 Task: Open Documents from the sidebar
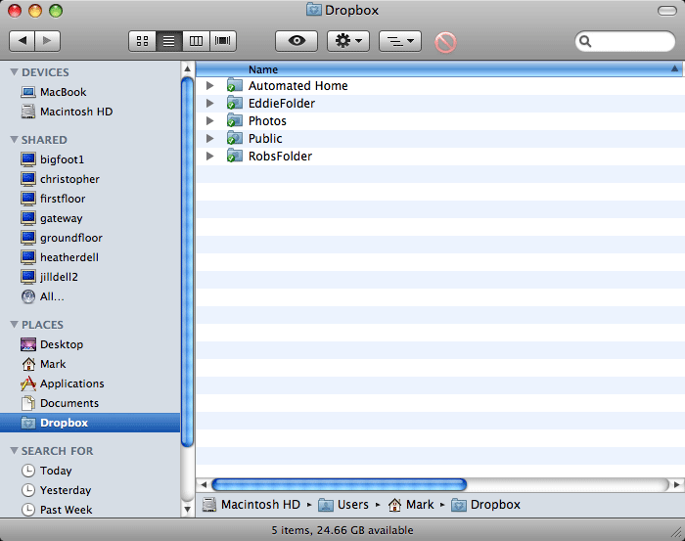pos(90,403)
